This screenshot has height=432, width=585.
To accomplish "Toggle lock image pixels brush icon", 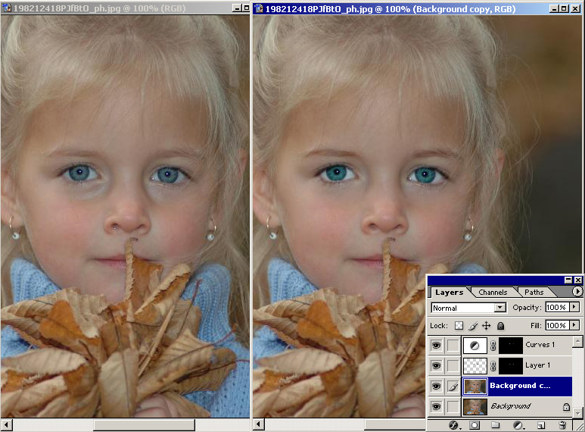I will coord(473,326).
